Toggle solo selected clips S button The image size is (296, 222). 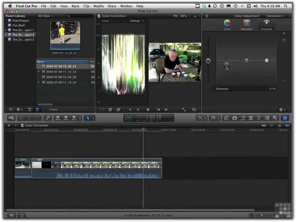click(x=280, y=125)
